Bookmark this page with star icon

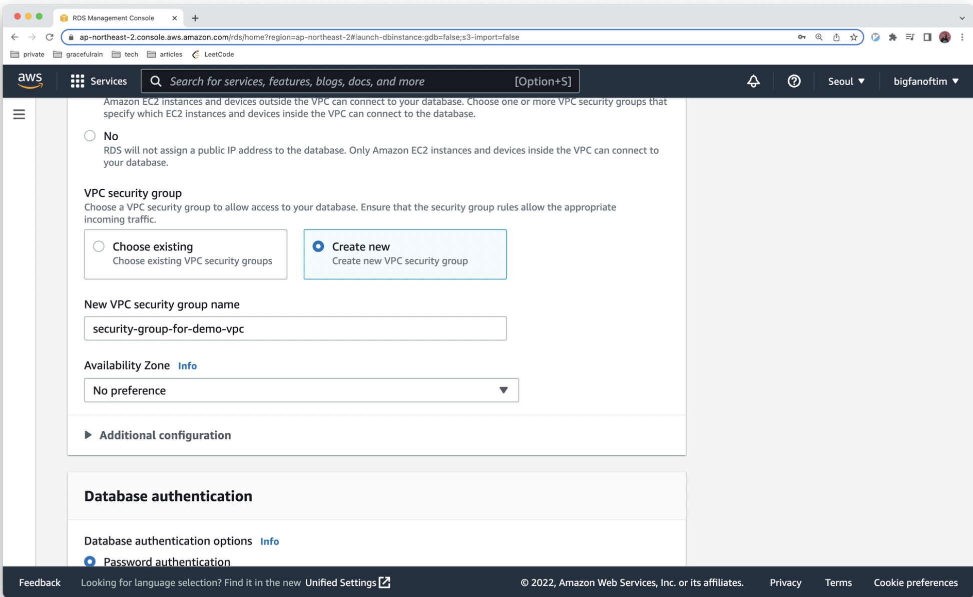coord(854,37)
